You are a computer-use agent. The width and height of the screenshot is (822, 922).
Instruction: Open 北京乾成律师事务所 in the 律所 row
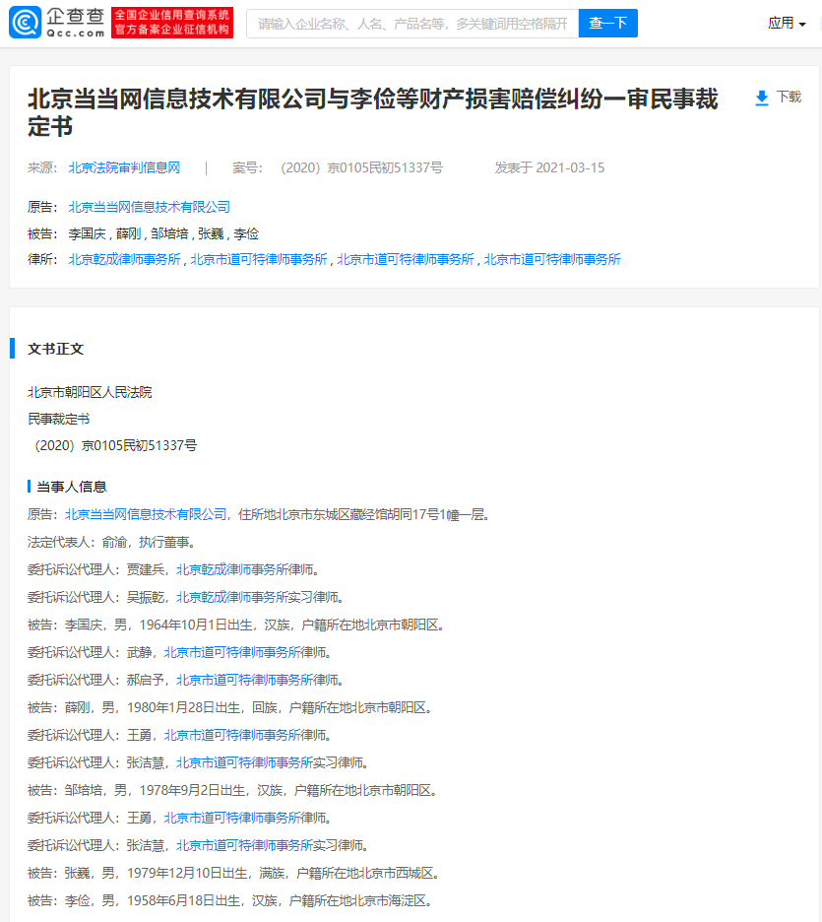point(125,259)
